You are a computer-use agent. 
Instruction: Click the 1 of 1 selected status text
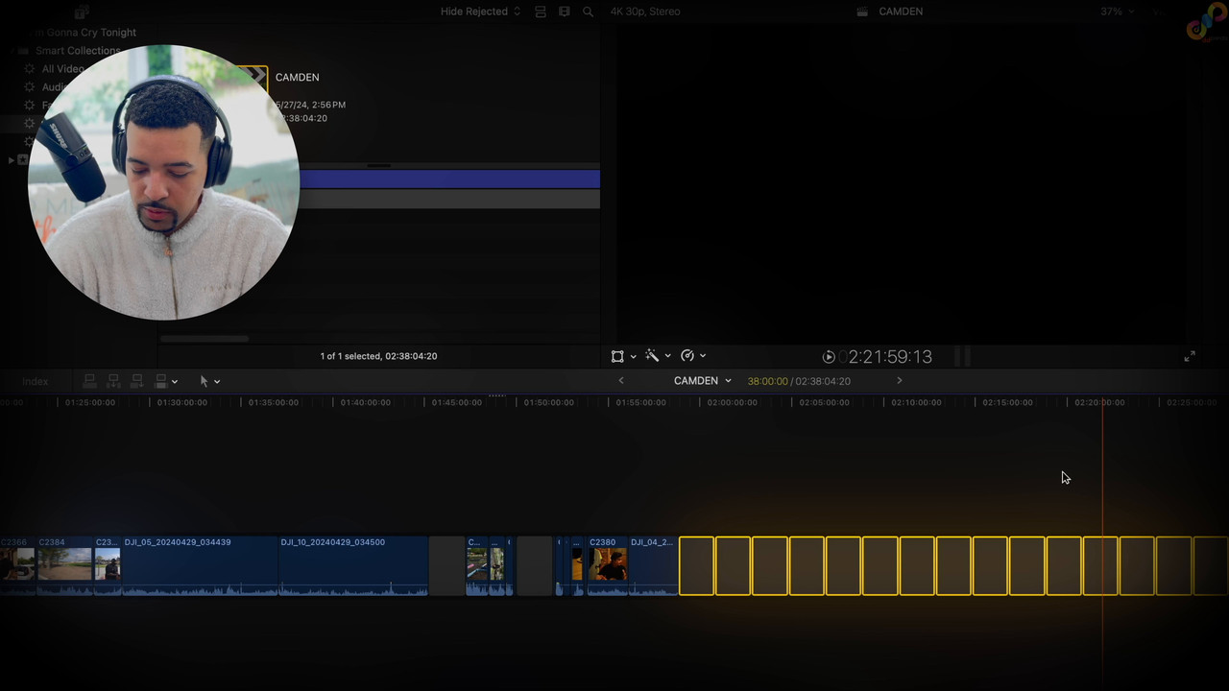pyautogui.click(x=378, y=356)
